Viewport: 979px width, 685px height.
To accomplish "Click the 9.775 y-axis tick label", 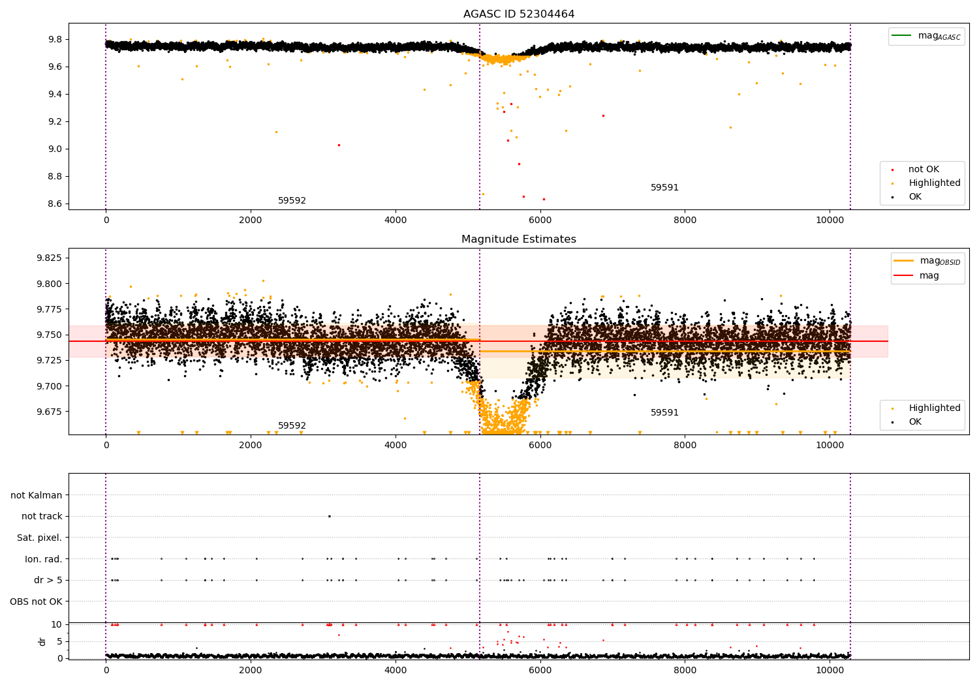I will 50,310.
